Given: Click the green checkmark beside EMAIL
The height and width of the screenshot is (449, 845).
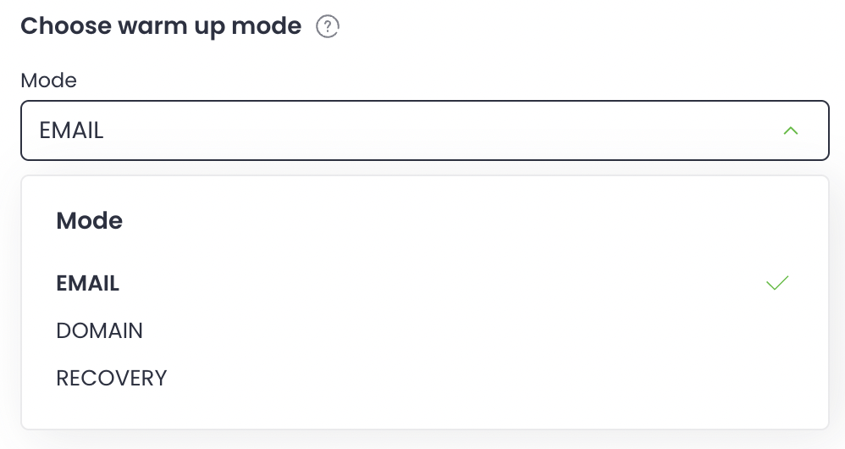Looking at the screenshot, I should coord(776,284).
